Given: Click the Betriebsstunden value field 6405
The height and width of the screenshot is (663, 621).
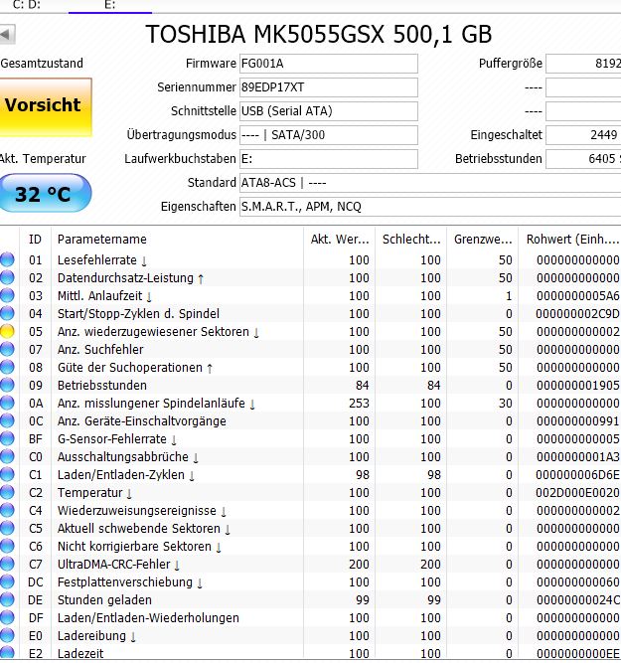Looking at the screenshot, I should click(x=583, y=159).
